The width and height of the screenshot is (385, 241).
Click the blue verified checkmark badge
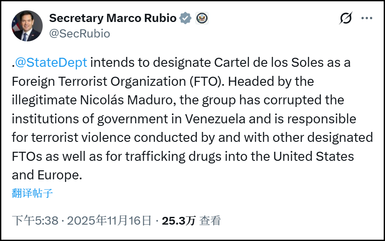(186, 18)
